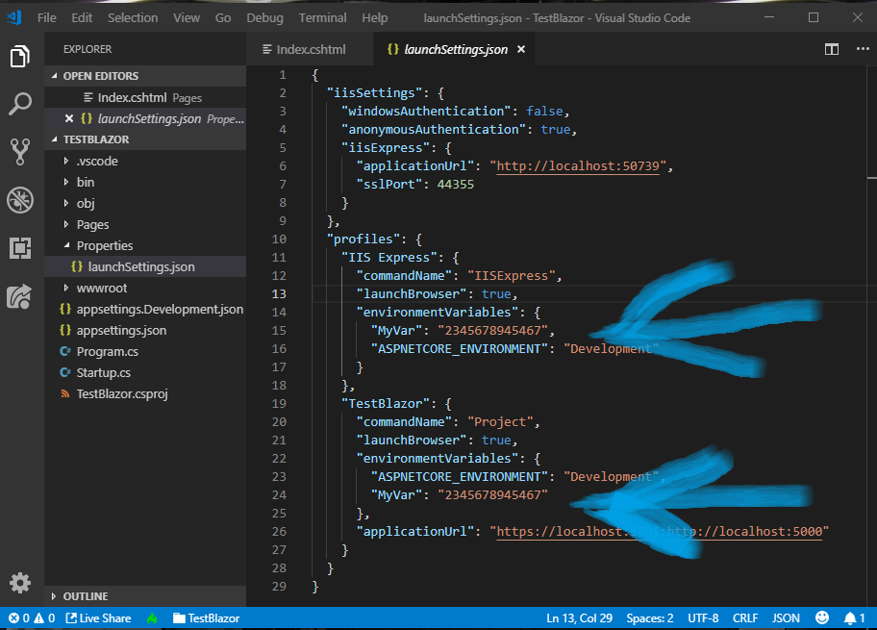Open the Terminal menu
The image size is (877, 630).
(322, 18)
